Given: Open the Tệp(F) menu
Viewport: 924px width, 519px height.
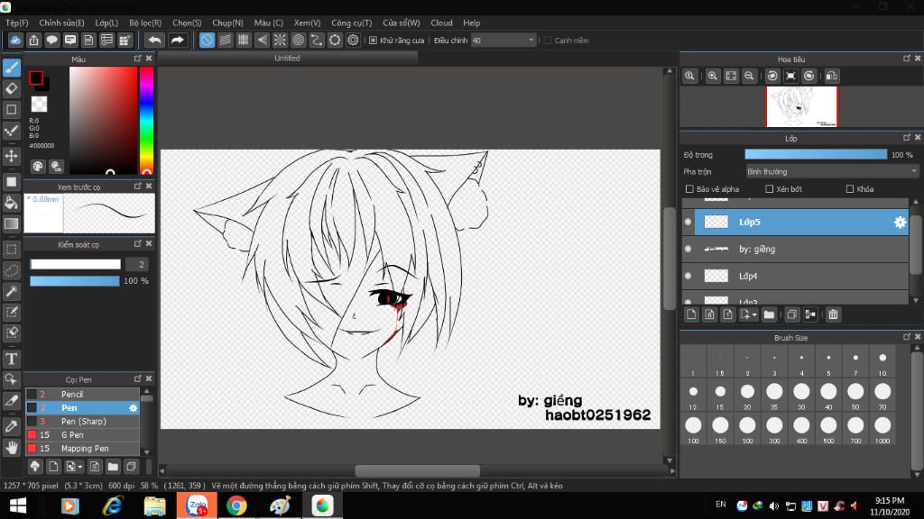Looking at the screenshot, I should click(17, 23).
